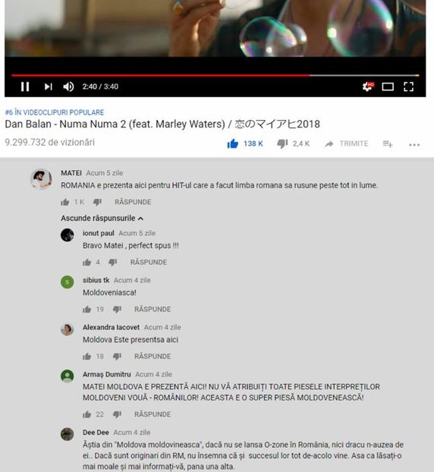Reply to MATEI's comment via RĂSPUNDE
The height and width of the screenshot is (472, 434).
[x=133, y=202]
